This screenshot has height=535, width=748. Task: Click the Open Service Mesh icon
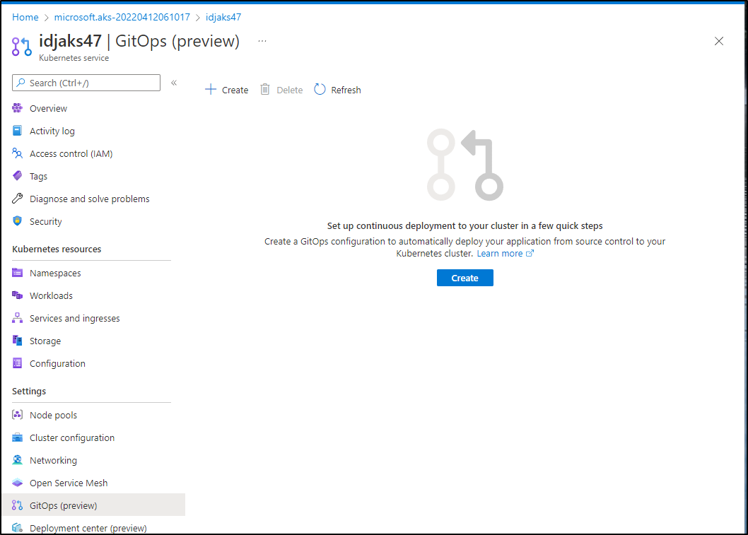point(17,483)
